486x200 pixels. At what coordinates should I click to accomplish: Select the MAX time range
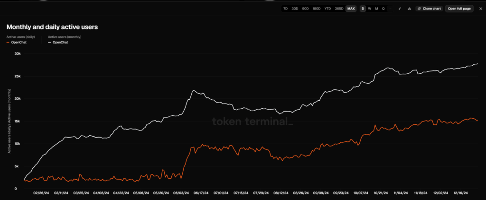point(351,9)
